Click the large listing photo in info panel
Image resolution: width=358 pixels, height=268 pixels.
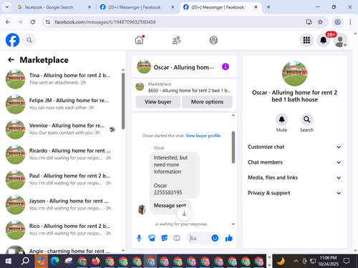294,74
